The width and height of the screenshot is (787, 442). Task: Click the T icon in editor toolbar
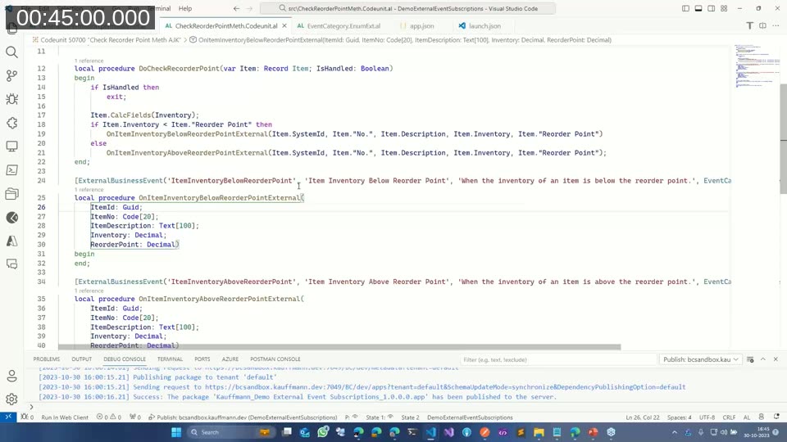(x=749, y=25)
